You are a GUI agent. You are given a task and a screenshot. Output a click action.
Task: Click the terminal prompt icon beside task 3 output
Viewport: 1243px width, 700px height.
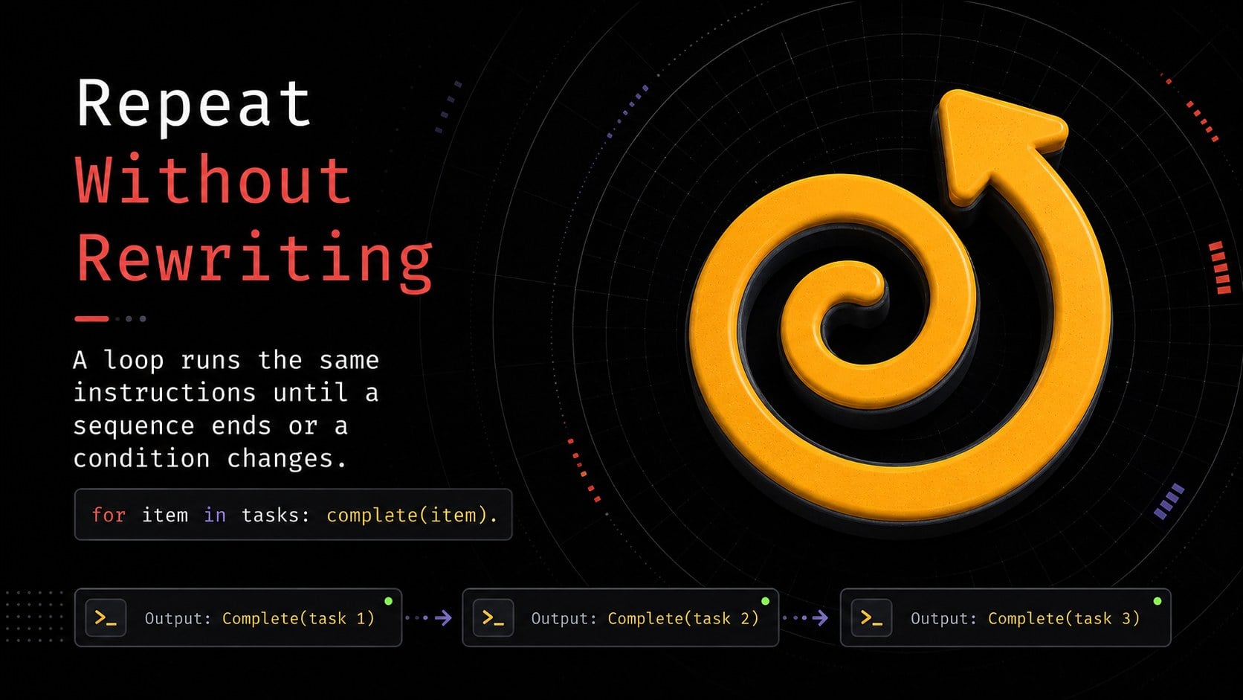pos(871,618)
